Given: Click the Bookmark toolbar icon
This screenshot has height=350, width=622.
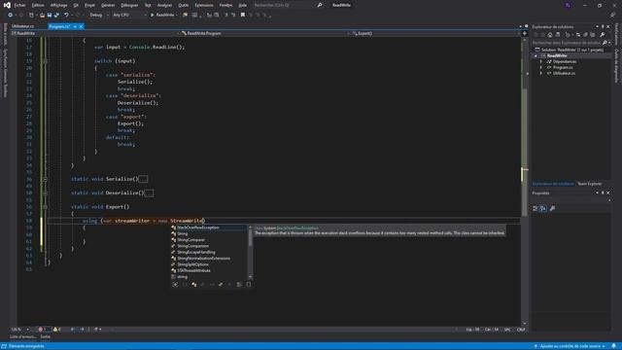Looking at the screenshot, I should [243, 16].
